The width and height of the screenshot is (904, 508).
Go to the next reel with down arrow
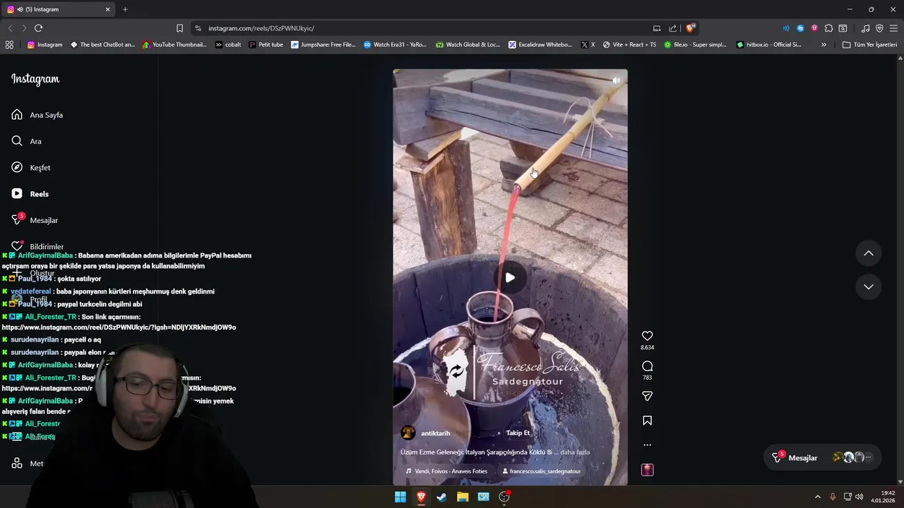(869, 286)
